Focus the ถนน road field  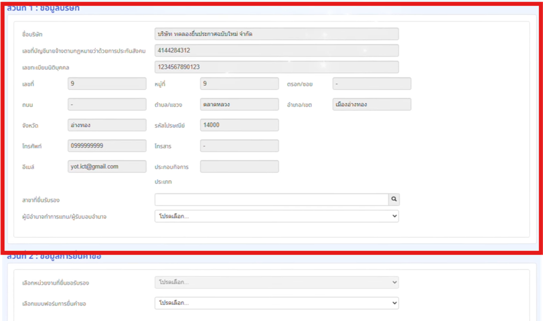click(107, 104)
